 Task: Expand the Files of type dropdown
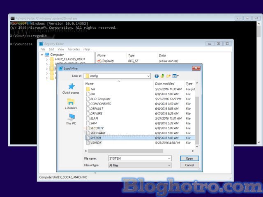click(x=169, y=165)
